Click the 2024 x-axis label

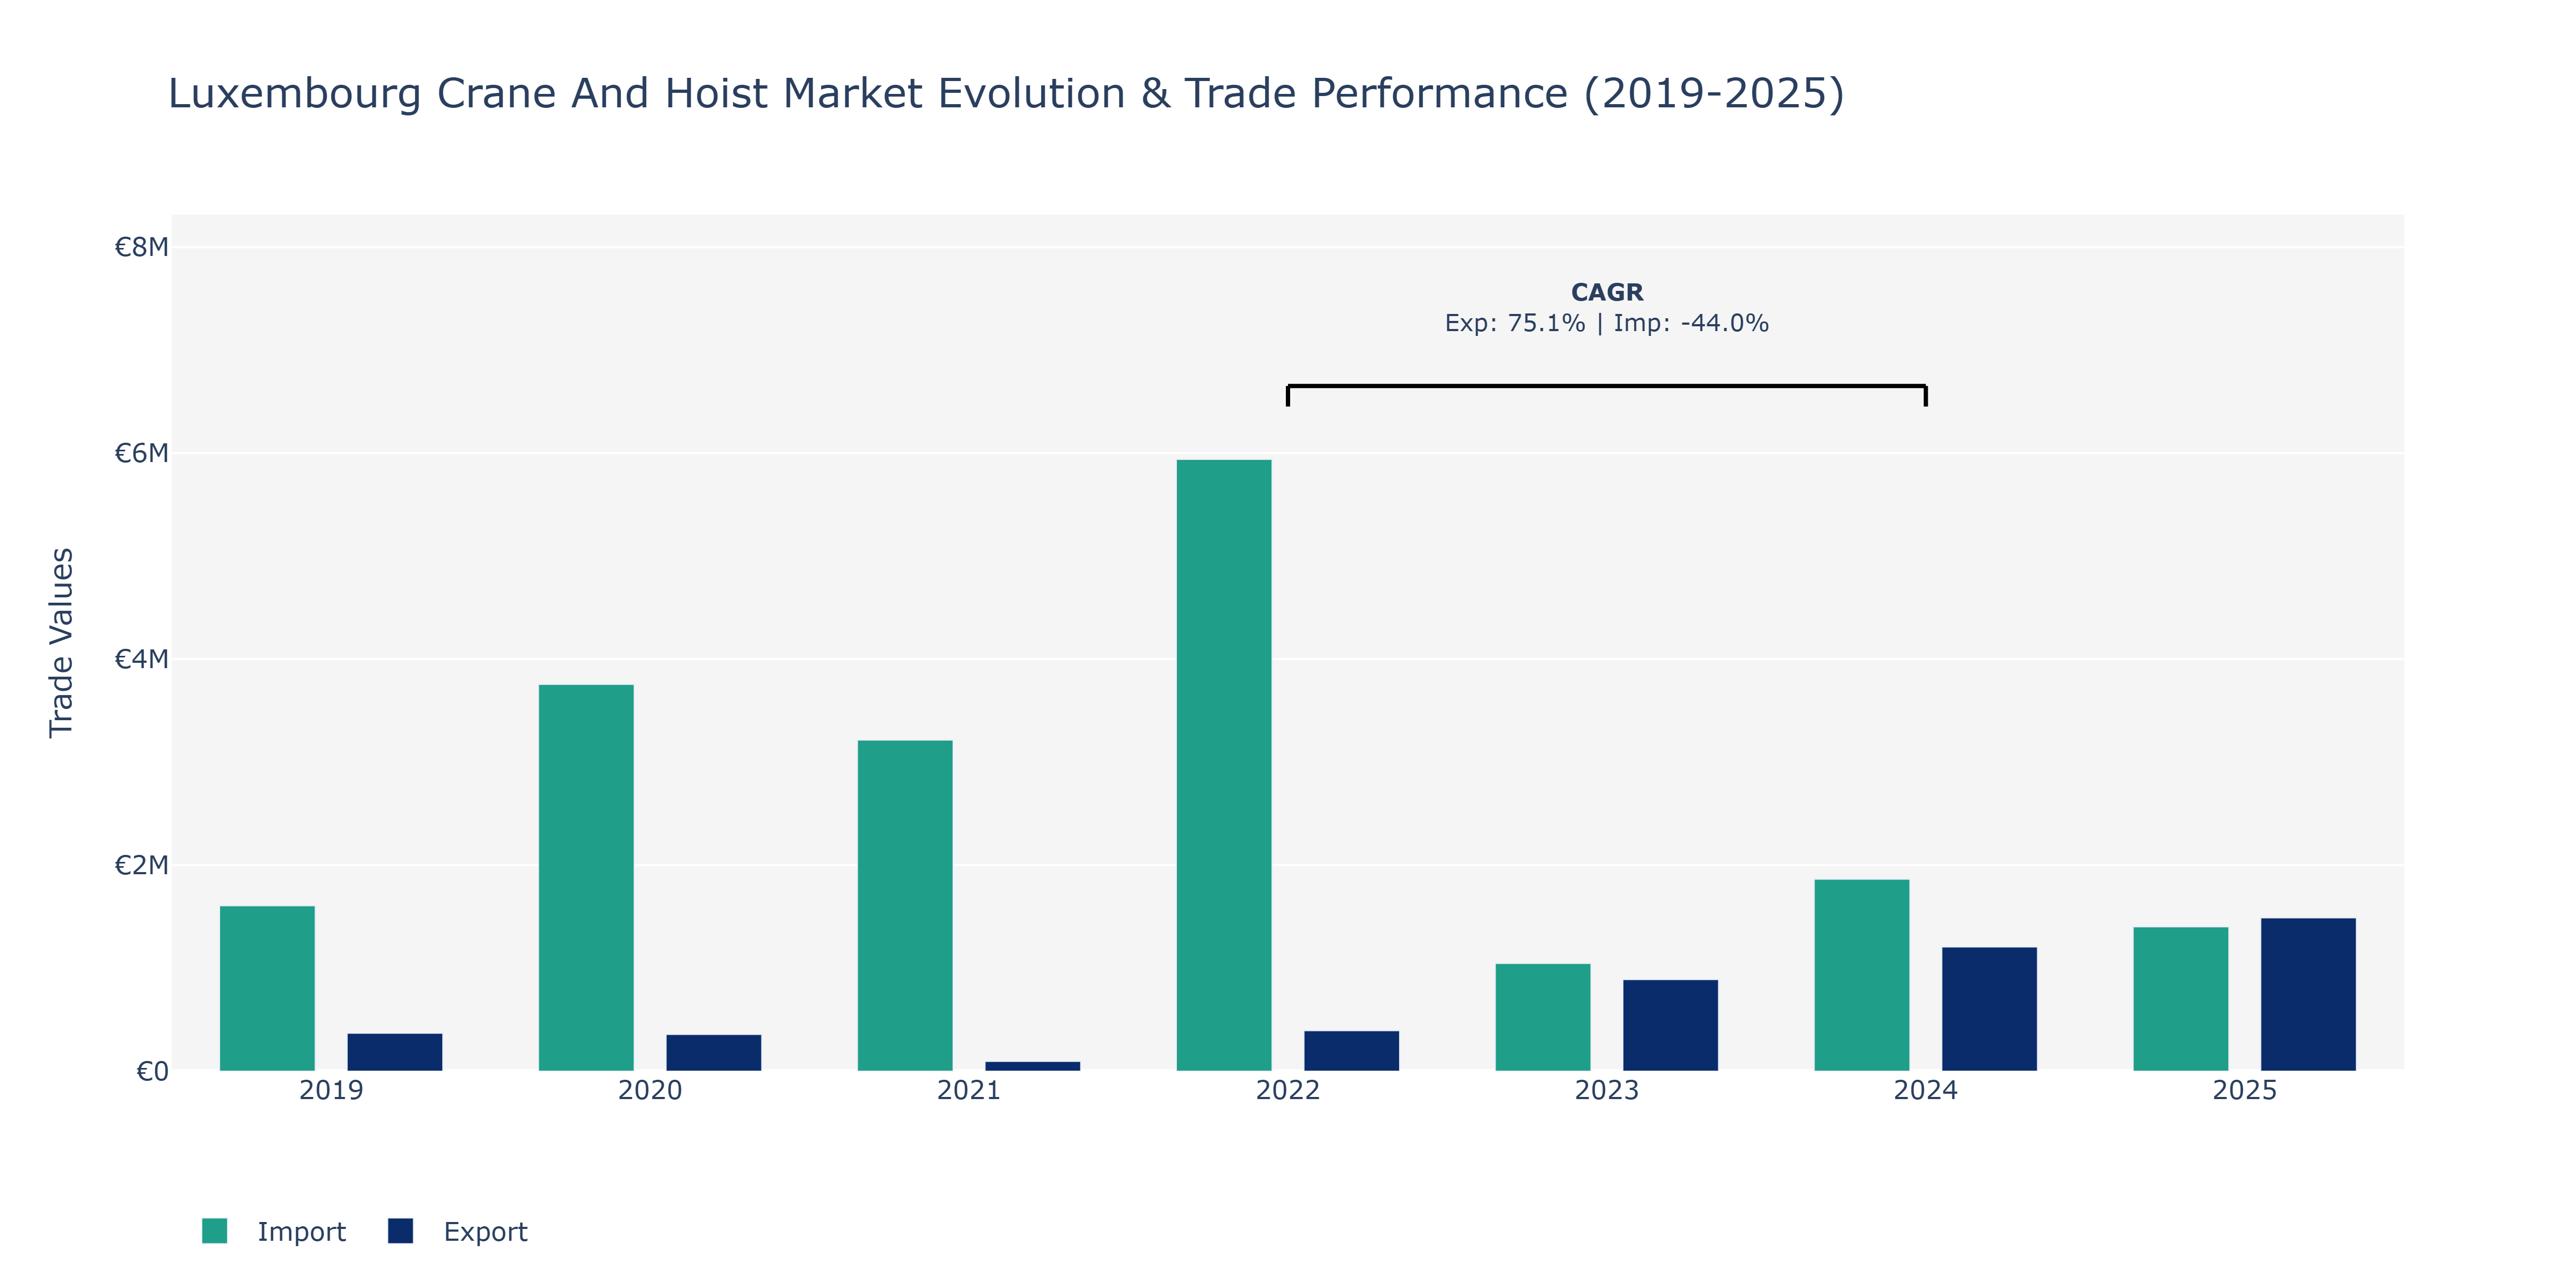pyautogui.click(x=1926, y=1090)
